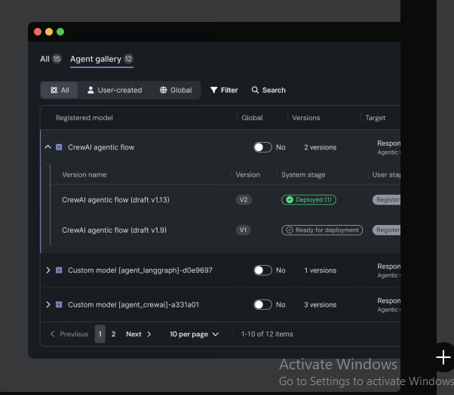Click agent icon beside CrewAI agentic flow
Viewport: 454px width, 395px height.
coord(59,147)
